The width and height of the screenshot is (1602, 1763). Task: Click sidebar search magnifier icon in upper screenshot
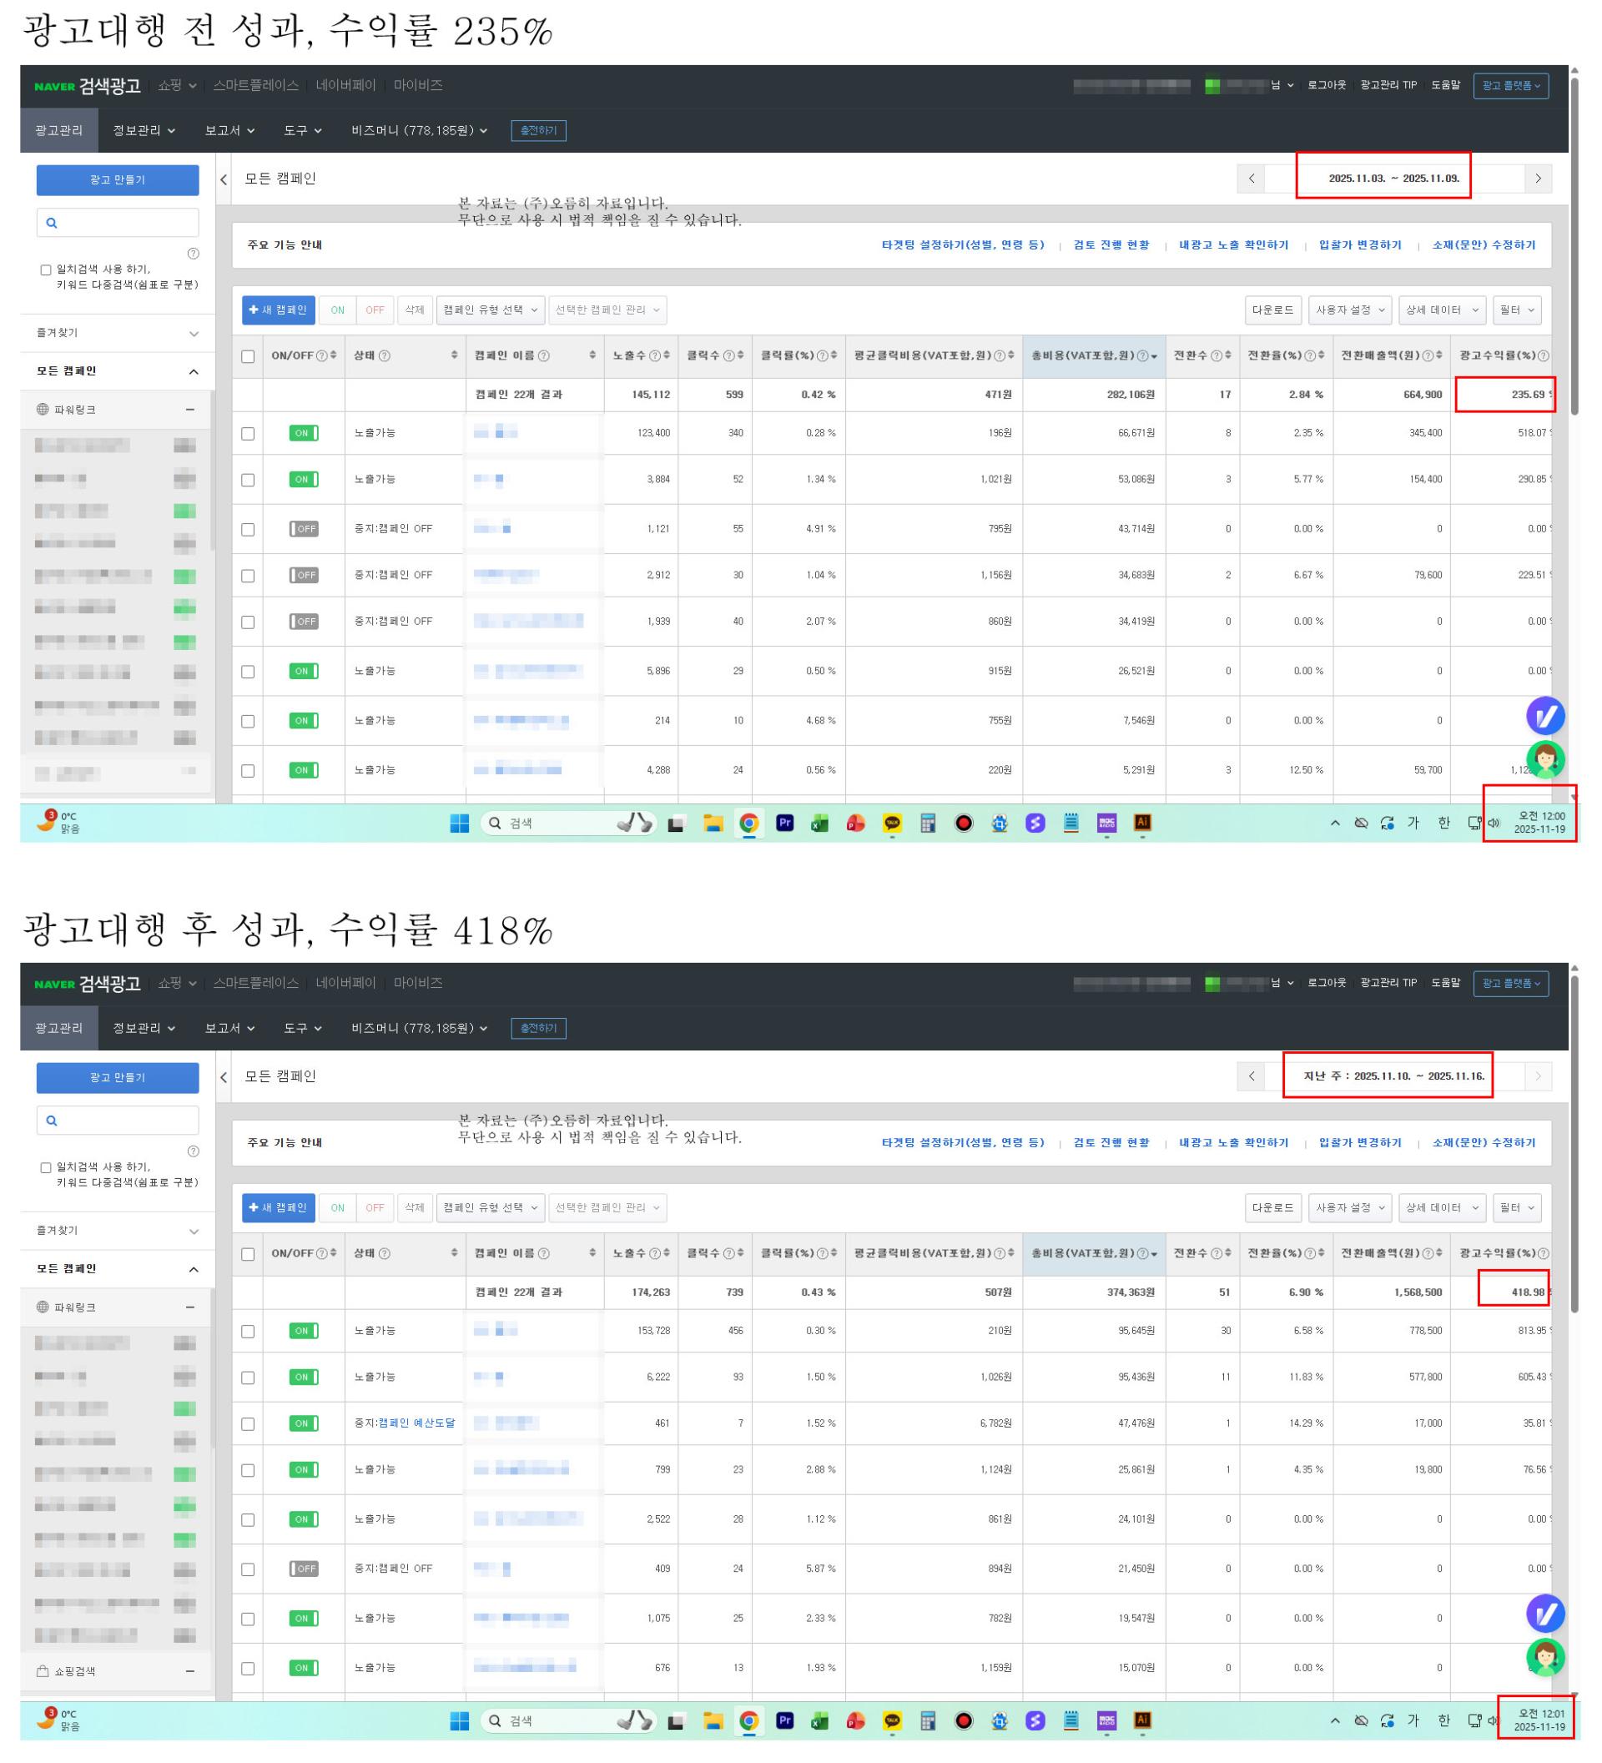click(52, 223)
